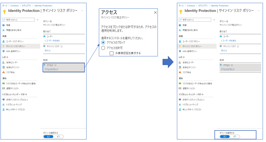This screenshot has height=142, width=266.
Task: Click MFA 登録ポリシー shield icon in right pane
Action: coord(180,51)
